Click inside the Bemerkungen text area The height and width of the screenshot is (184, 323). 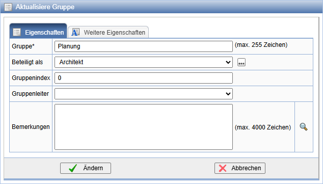point(144,127)
